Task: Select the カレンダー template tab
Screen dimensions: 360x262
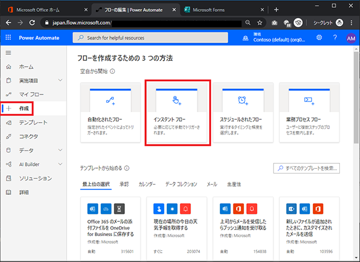Action: (147, 184)
